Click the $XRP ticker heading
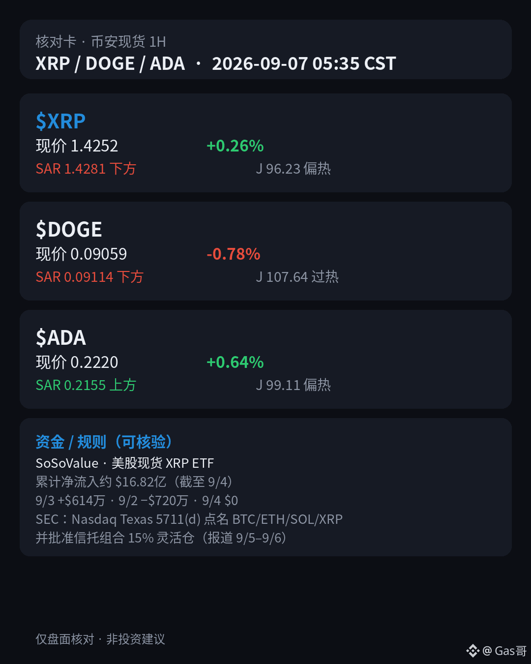 click(60, 121)
